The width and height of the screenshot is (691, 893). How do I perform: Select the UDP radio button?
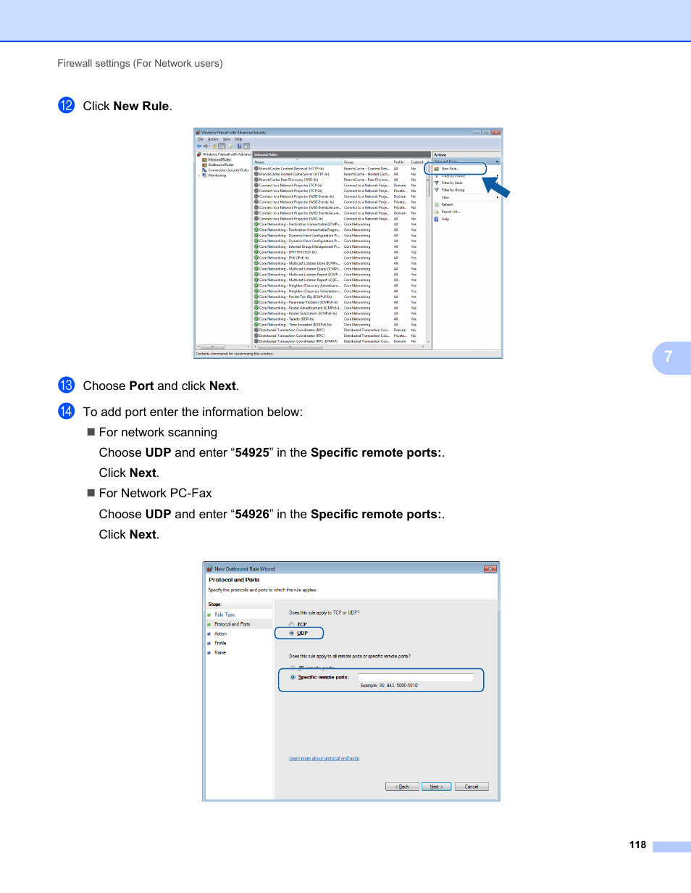click(292, 634)
